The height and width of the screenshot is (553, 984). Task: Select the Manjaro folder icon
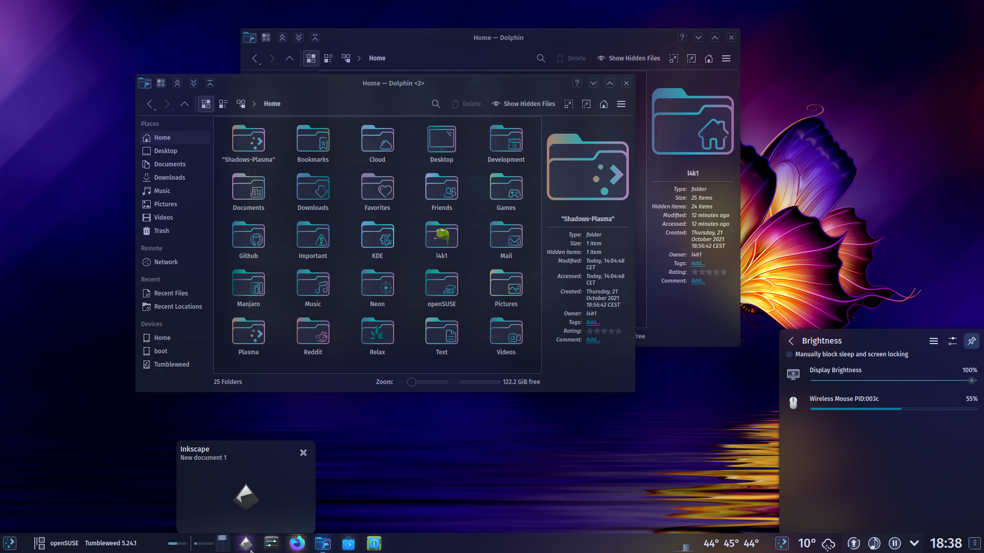point(249,283)
